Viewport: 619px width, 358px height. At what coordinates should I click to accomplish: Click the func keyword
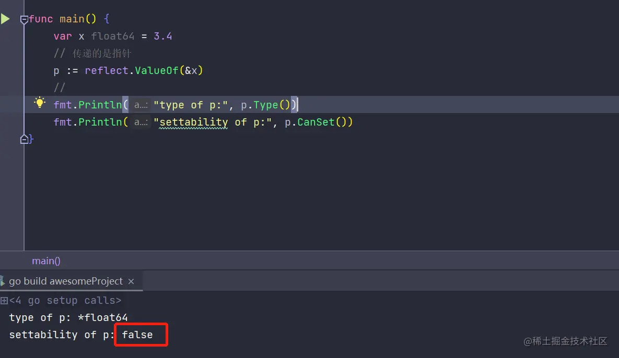41,19
